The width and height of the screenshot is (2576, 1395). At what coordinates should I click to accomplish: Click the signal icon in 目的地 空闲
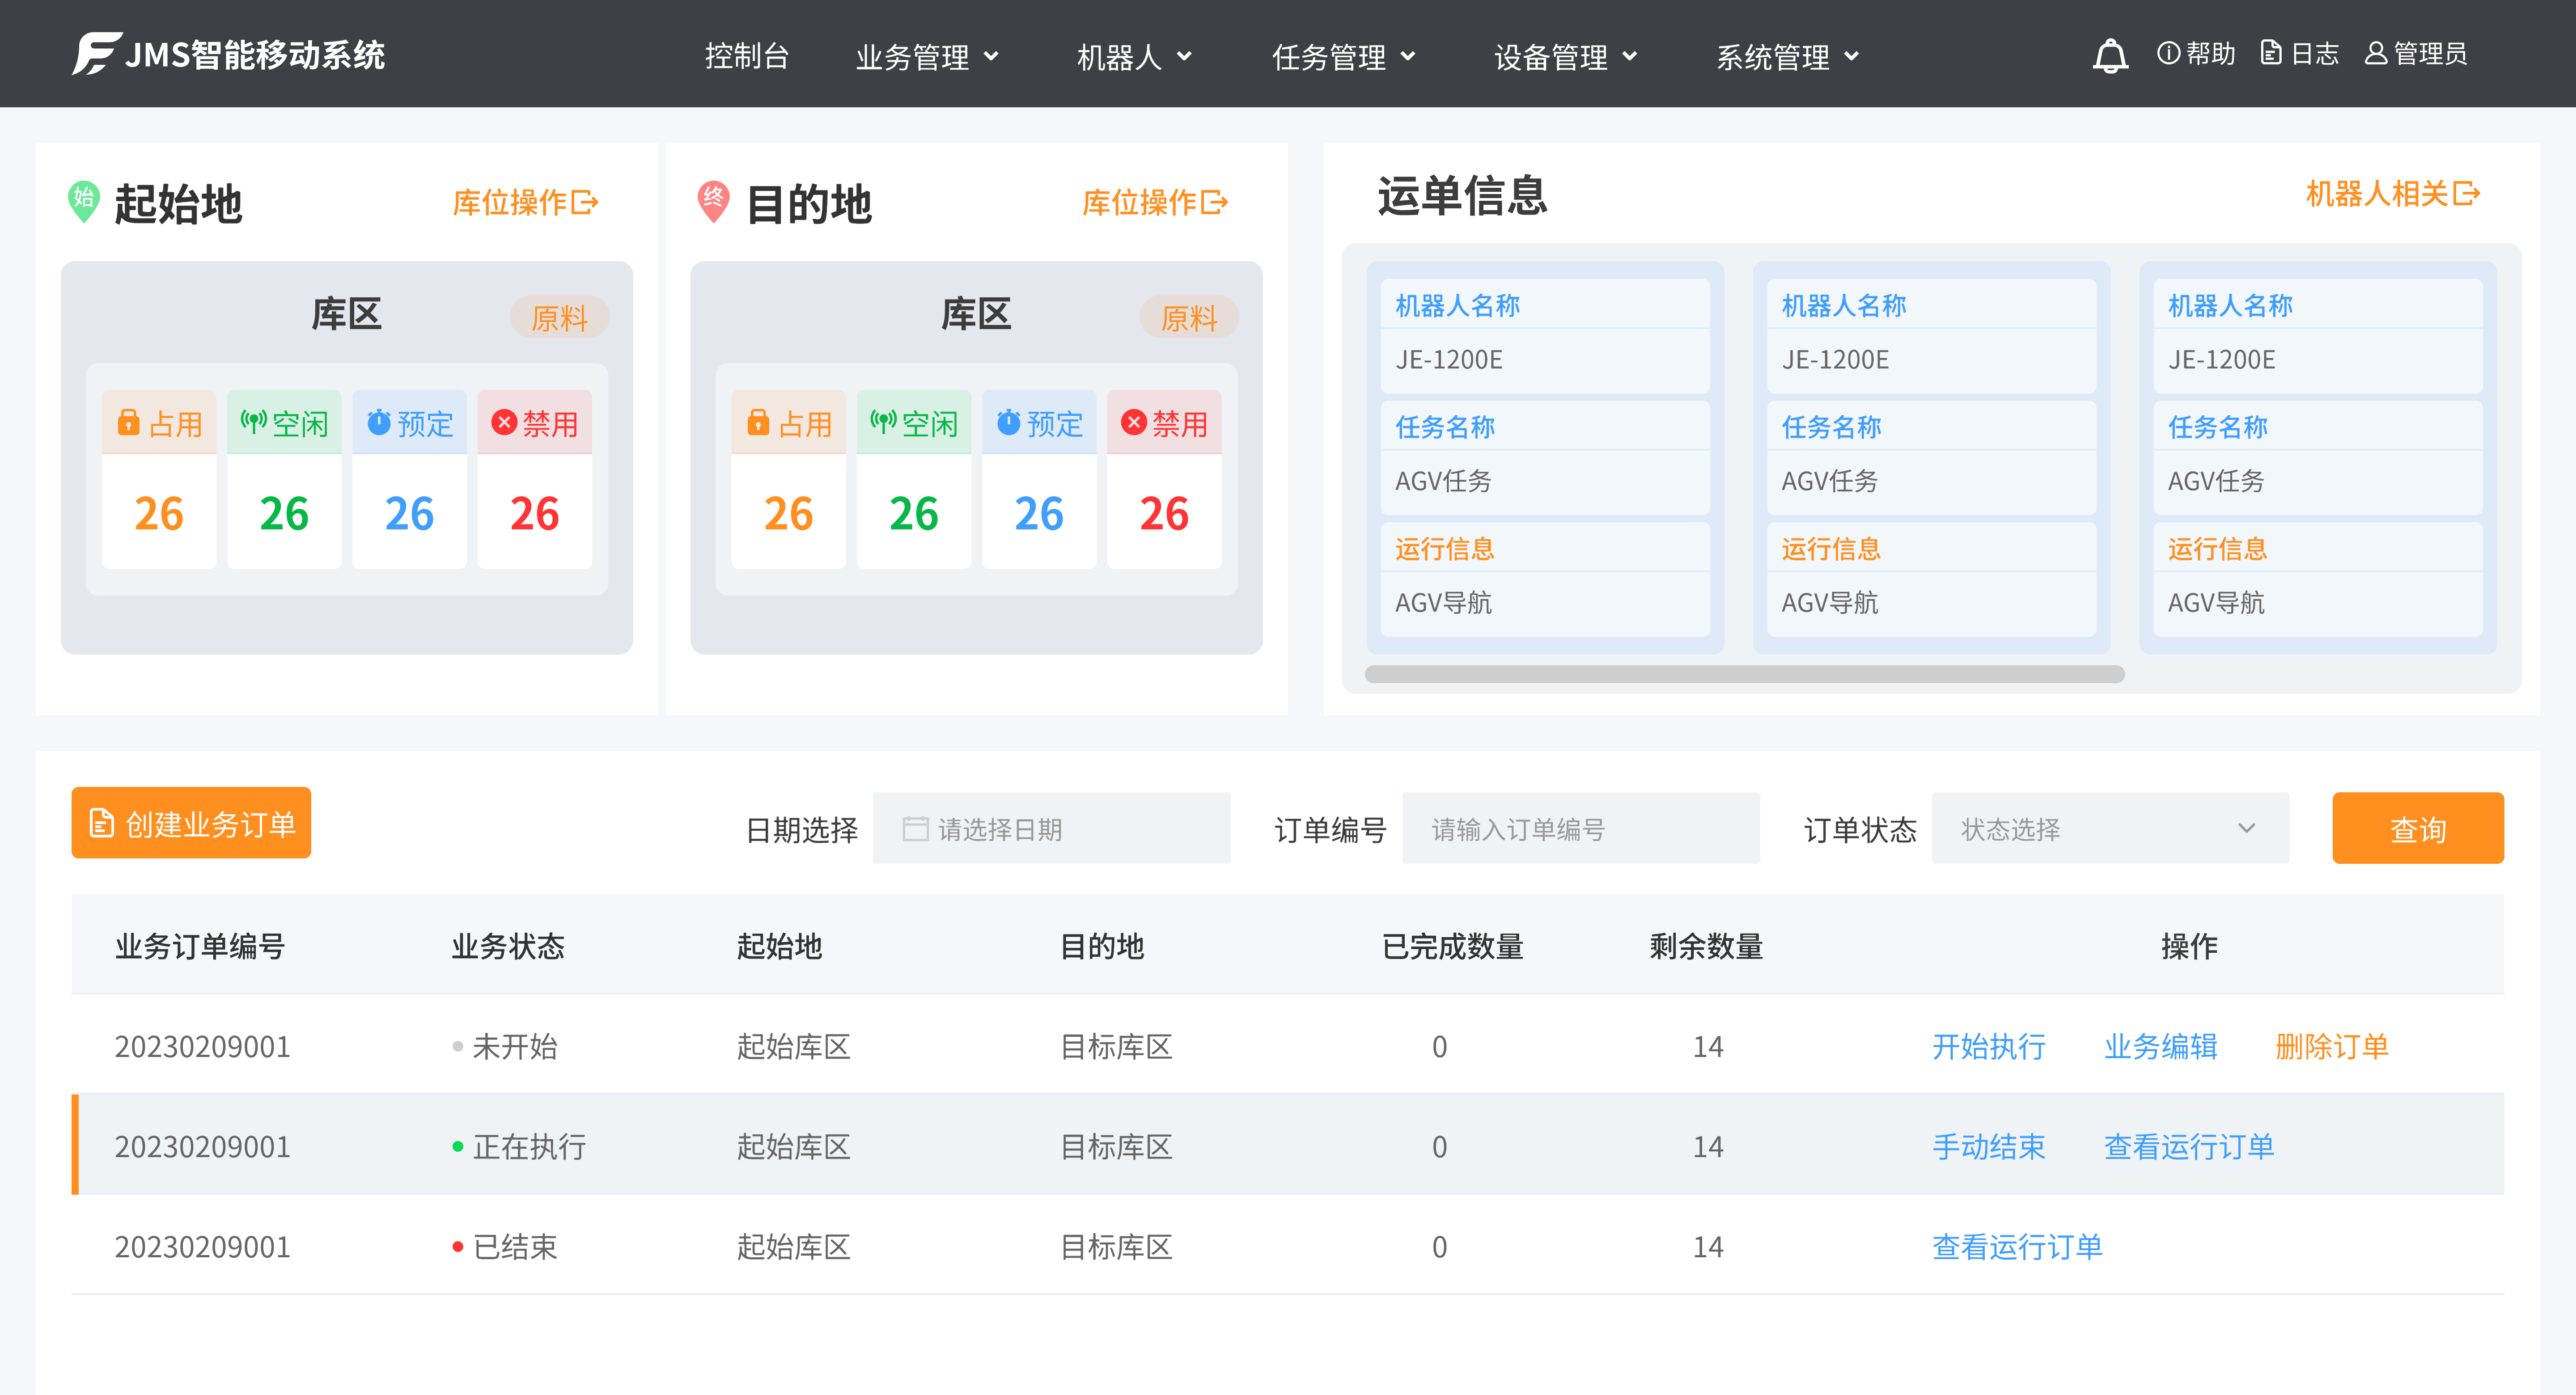883,421
